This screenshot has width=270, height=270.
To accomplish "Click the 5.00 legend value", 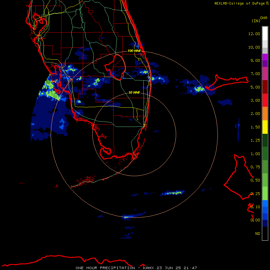I will (x=255, y=87).
